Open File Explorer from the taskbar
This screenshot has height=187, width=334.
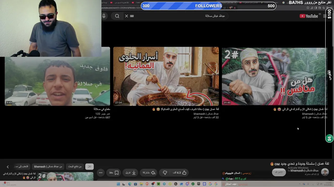click(x=141, y=184)
